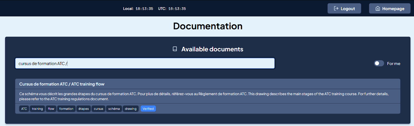The image size is (414, 126).
Task: Click the UTC time display
Action: tap(172, 9)
